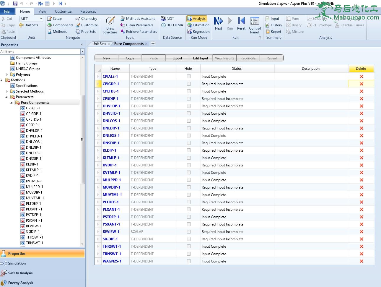The image size is (381, 287).
Task: Select Analysis run mode
Action: click(x=196, y=19)
